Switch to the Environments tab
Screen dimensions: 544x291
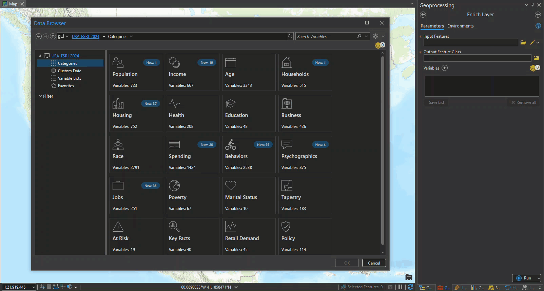(460, 26)
